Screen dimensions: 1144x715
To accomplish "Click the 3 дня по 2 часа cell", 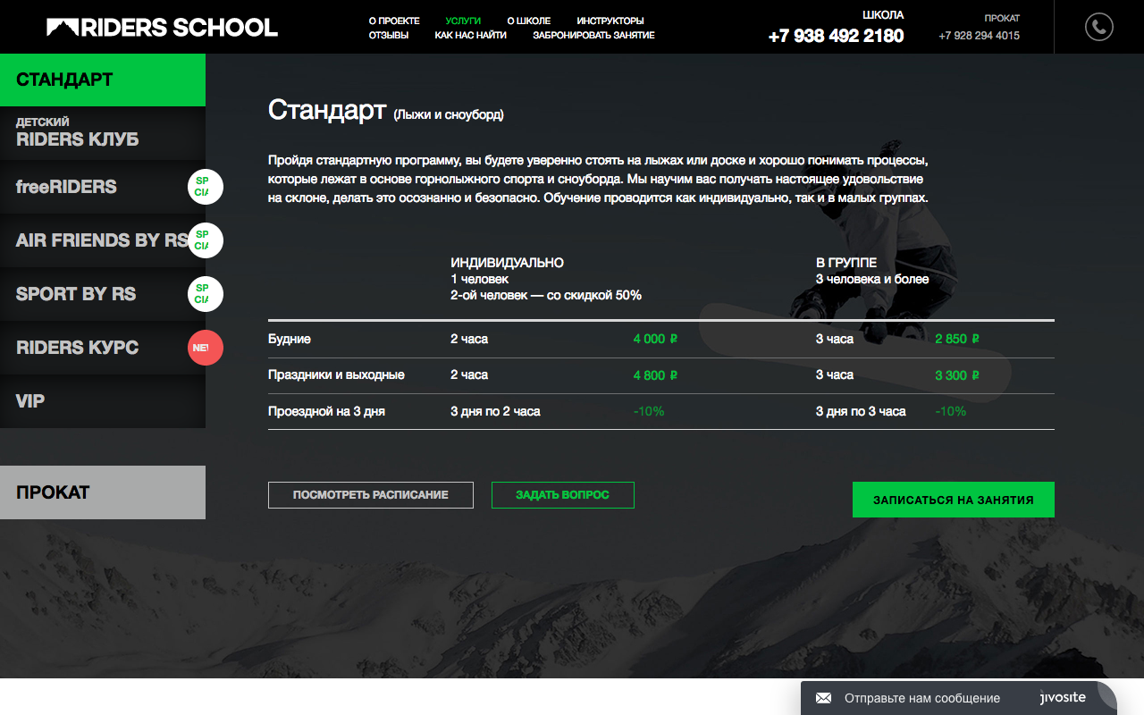I will point(495,412).
